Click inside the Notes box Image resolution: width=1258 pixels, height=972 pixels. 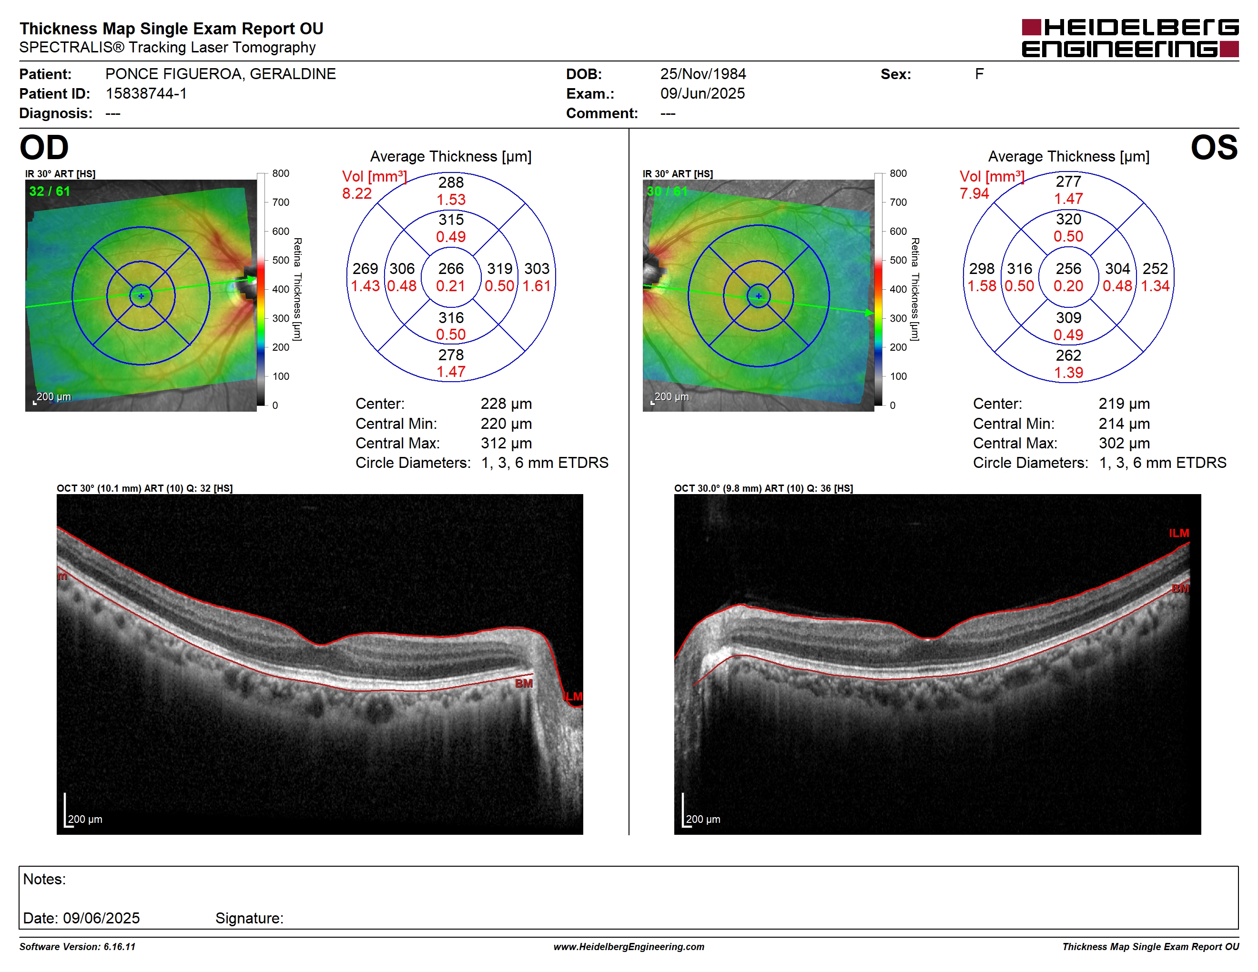click(x=629, y=897)
